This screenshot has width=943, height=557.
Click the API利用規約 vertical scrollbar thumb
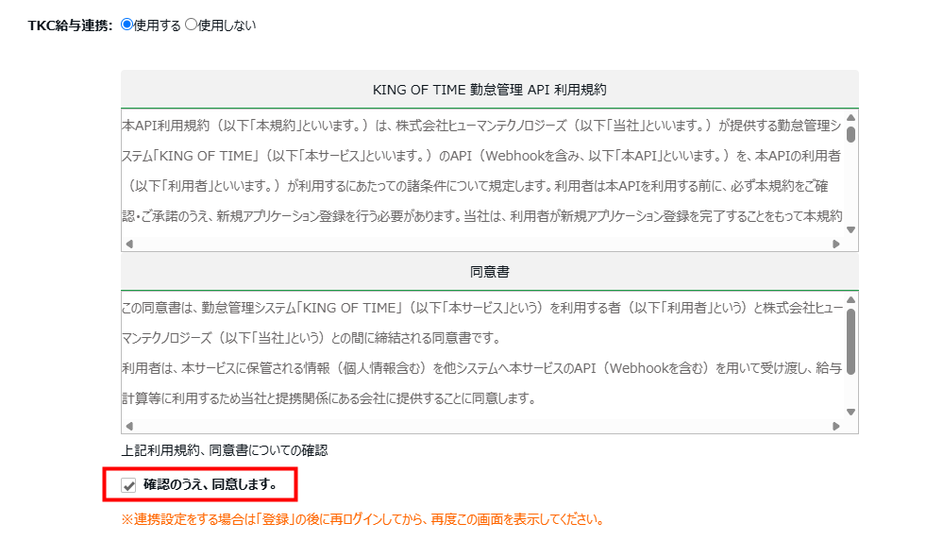pyautogui.click(x=850, y=134)
